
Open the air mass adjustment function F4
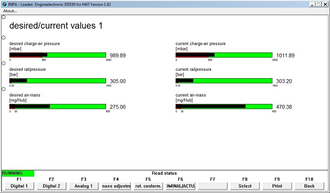tap(116, 186)
